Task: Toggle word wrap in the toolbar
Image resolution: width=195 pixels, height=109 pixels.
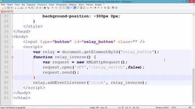Action: tap(68, 8)
